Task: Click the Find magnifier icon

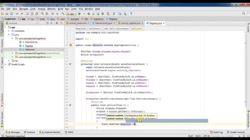Action: point(42,14)
